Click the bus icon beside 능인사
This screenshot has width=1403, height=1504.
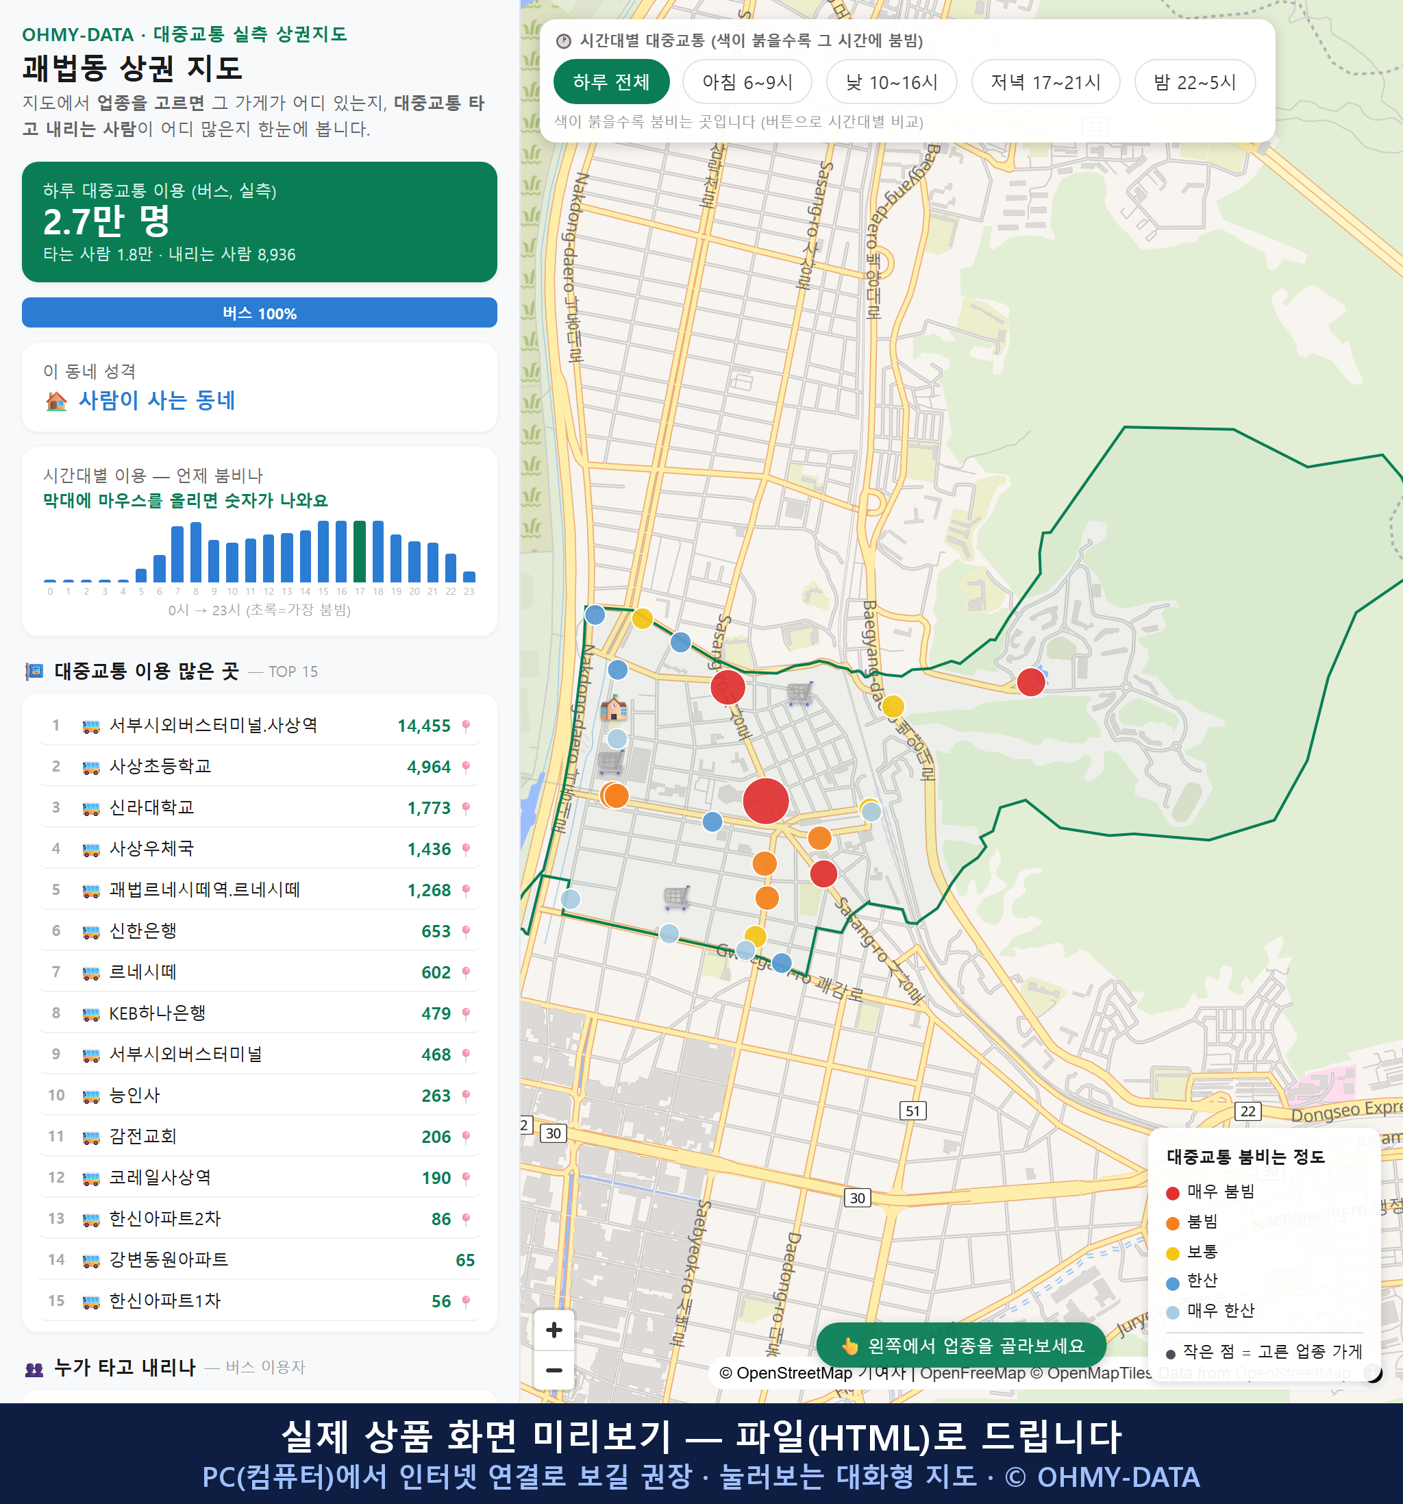coord(90,1096)
